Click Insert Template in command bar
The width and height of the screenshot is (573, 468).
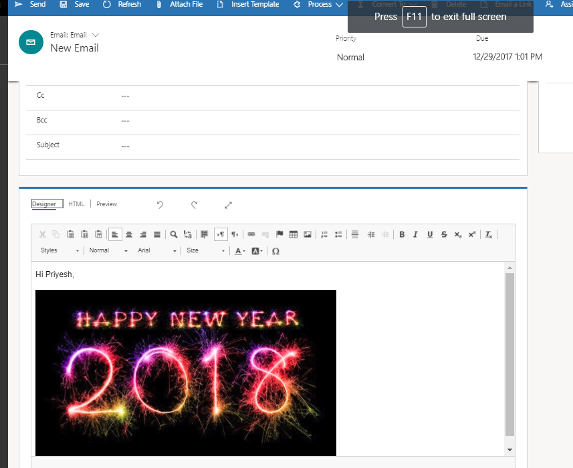pos(248,5)
